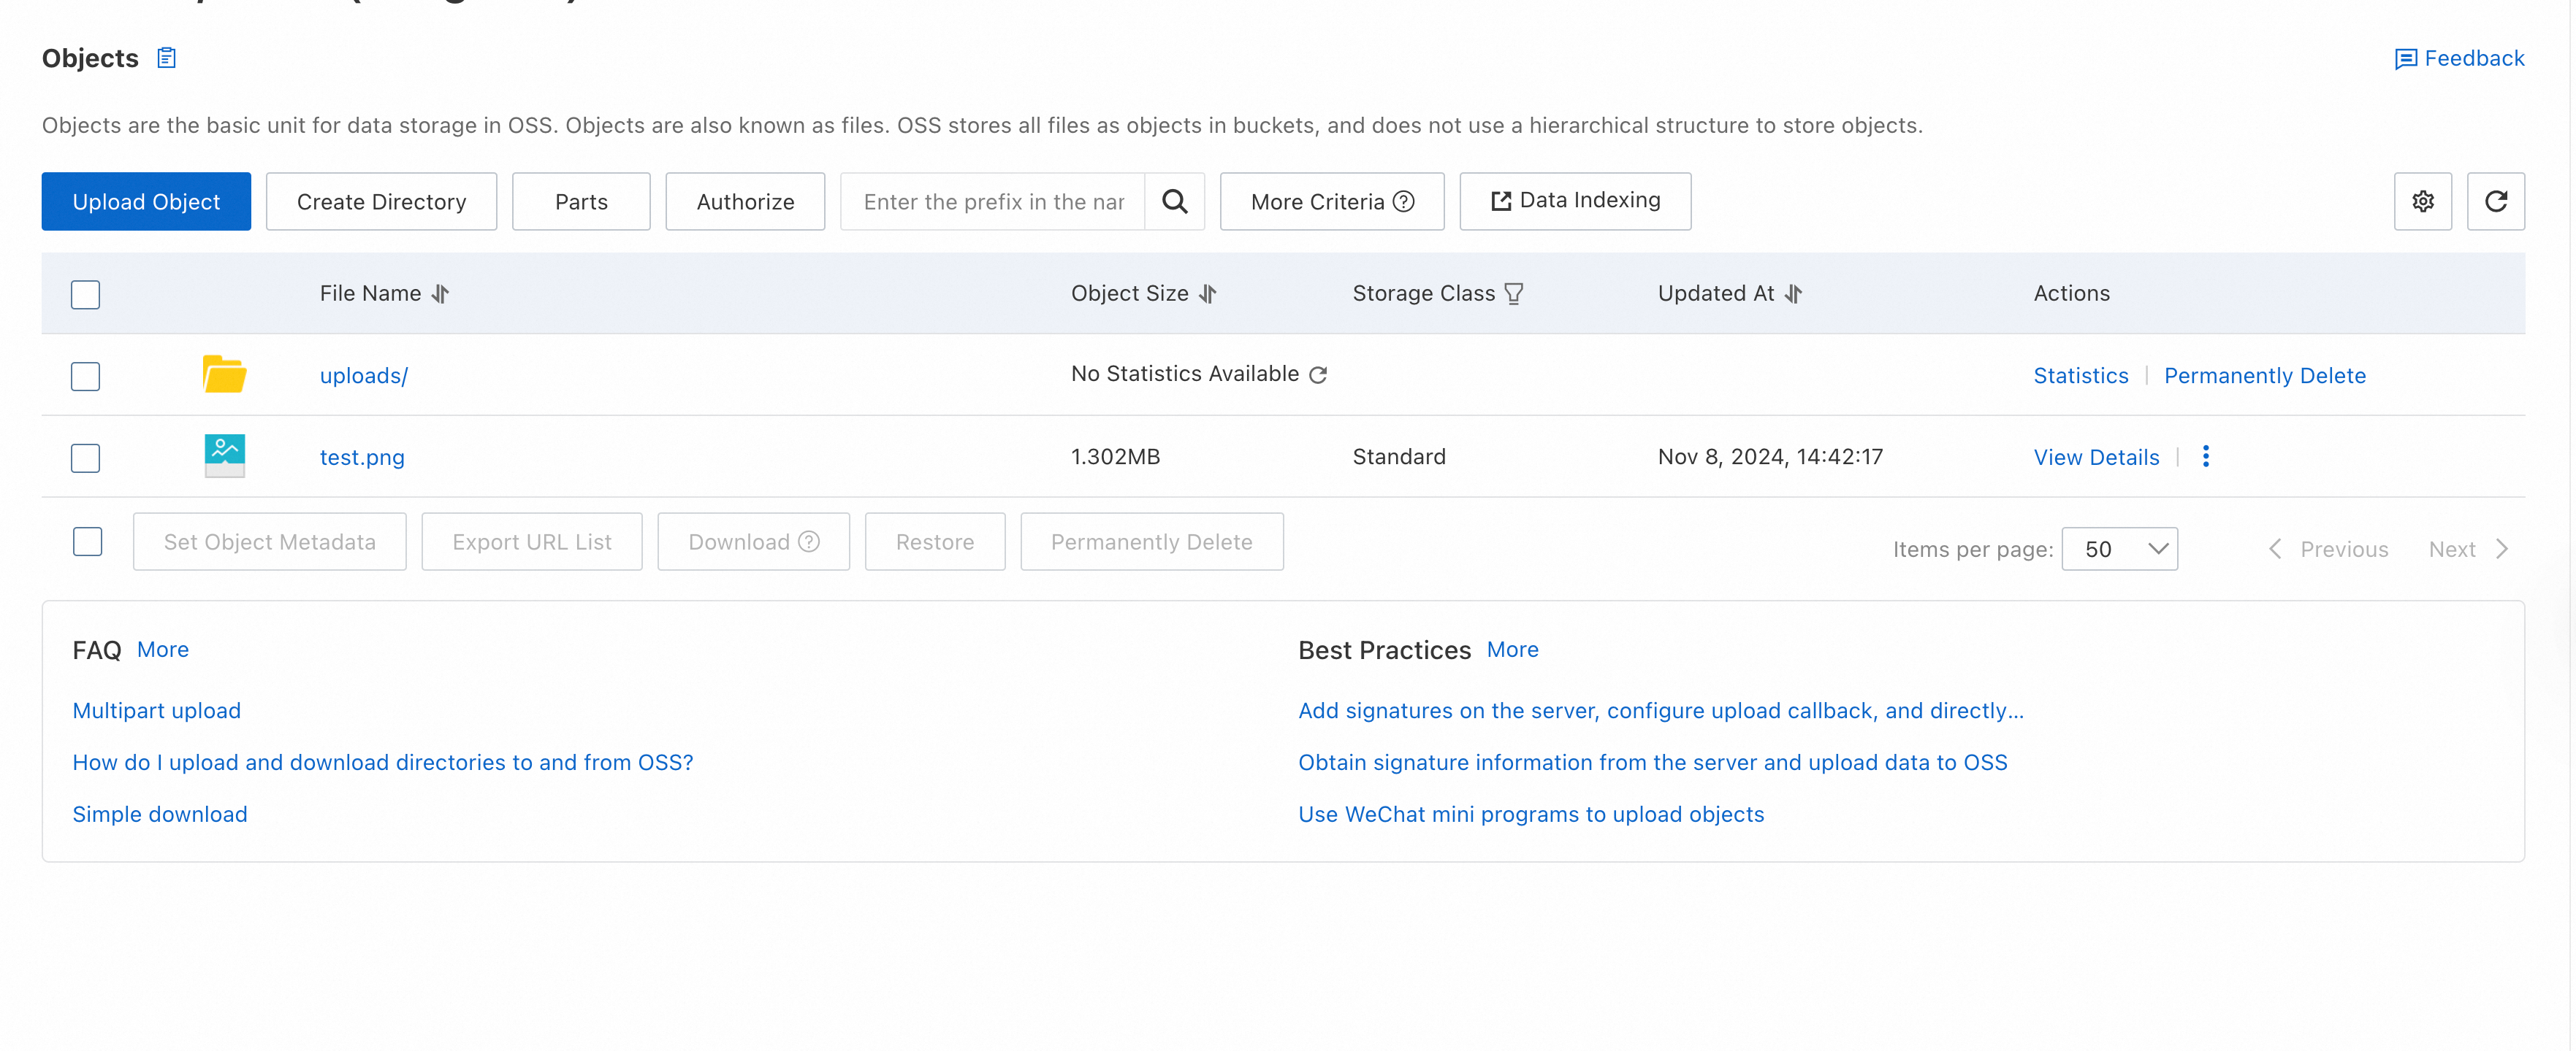Refresh statistics icon for uploads folder
Screen dimensions: 2576x1051
(1318, 374)
